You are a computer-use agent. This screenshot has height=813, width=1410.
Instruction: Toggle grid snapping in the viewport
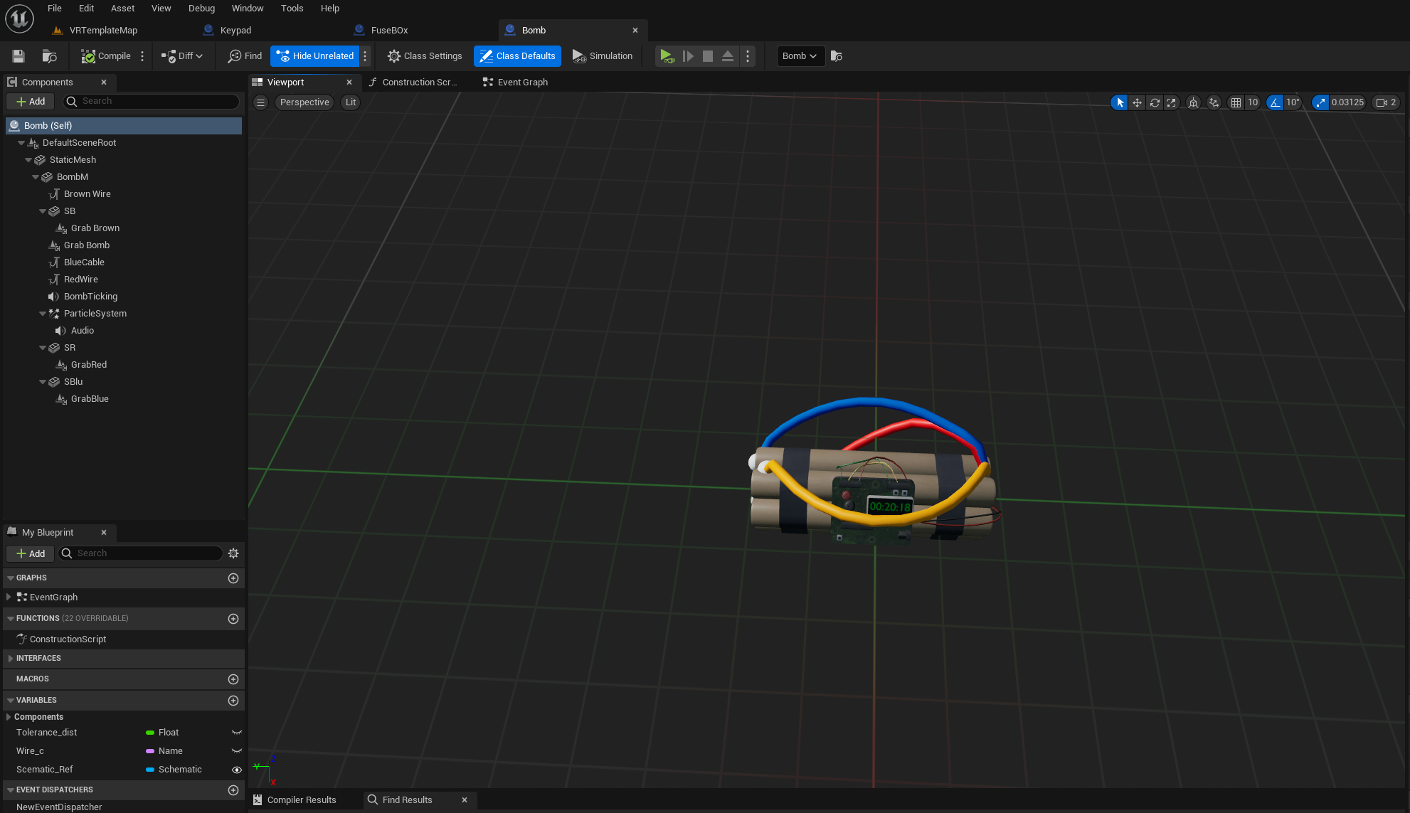pyautogui.click(x=1236, y=102)
